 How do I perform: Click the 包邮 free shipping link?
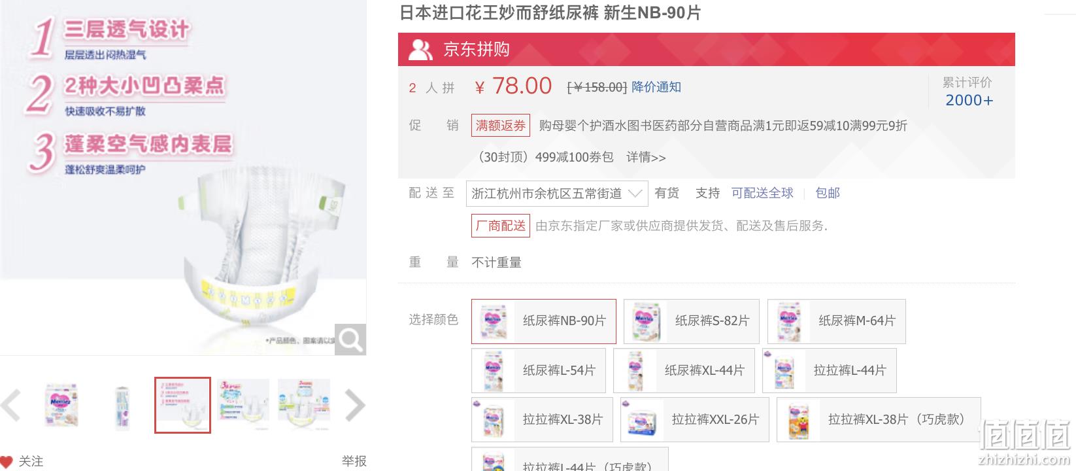coord(828,193)
